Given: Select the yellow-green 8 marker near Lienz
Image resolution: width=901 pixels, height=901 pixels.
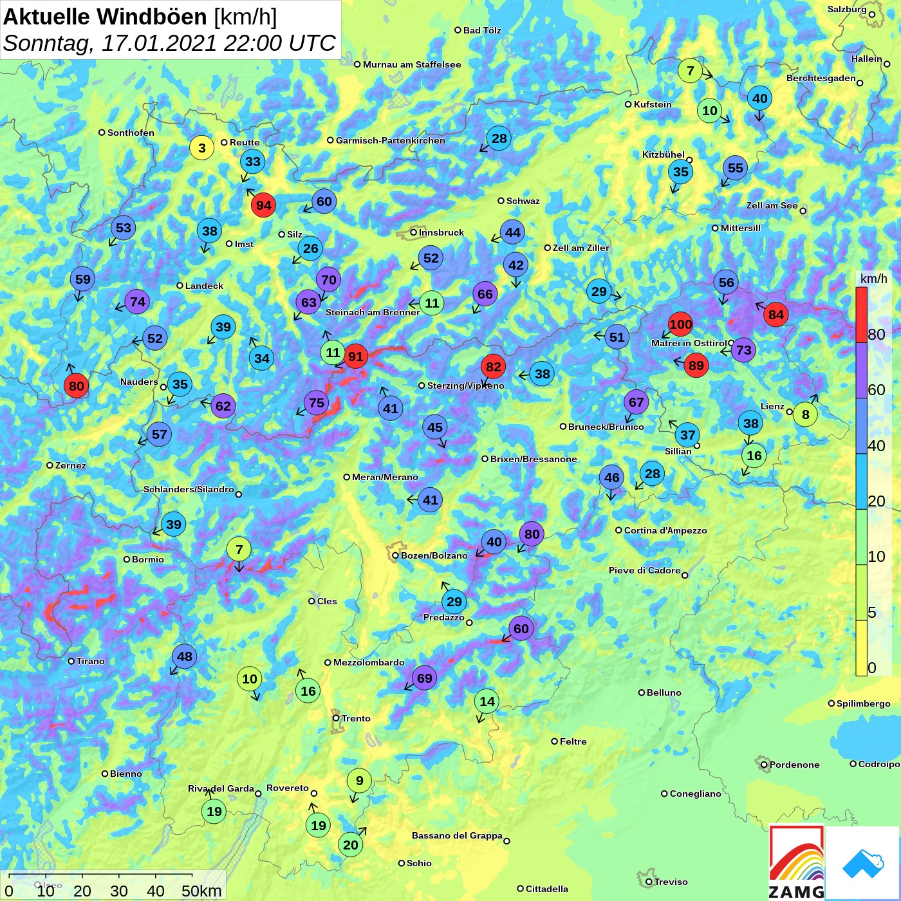Looking at the screenshot, I should click(x=805, y=414).
